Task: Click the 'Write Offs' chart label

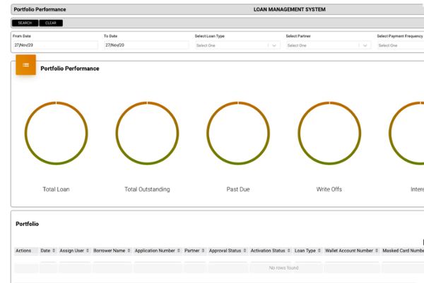Action: [329, 190]
